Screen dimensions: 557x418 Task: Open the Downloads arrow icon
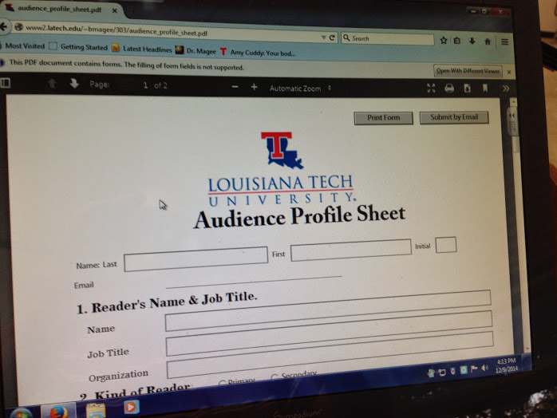pyautogui.click(x=472, y=41)
